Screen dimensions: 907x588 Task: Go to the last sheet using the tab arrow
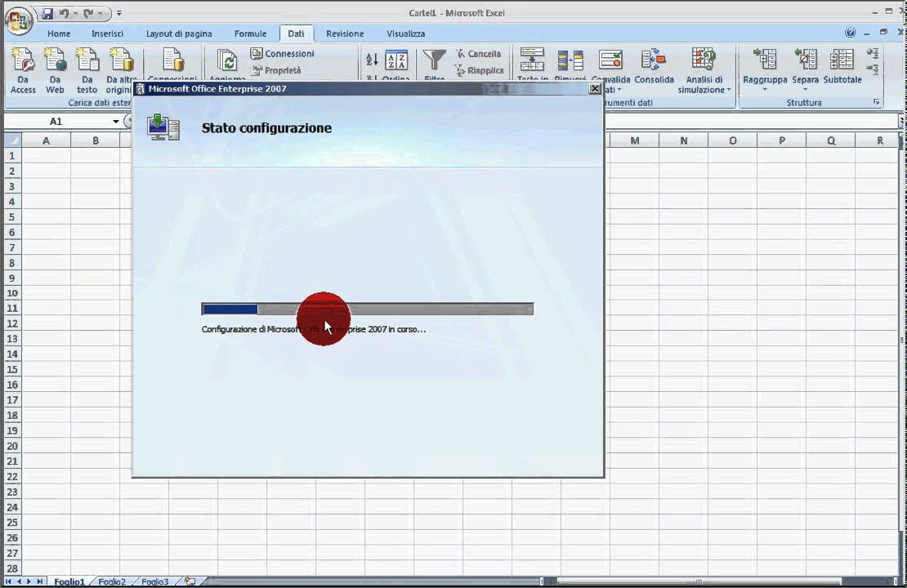[39, 581]
